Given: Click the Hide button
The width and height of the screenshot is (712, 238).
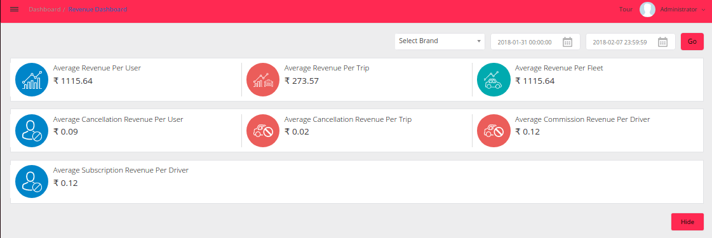Looking at the screenshot, I should coord(687,222).
